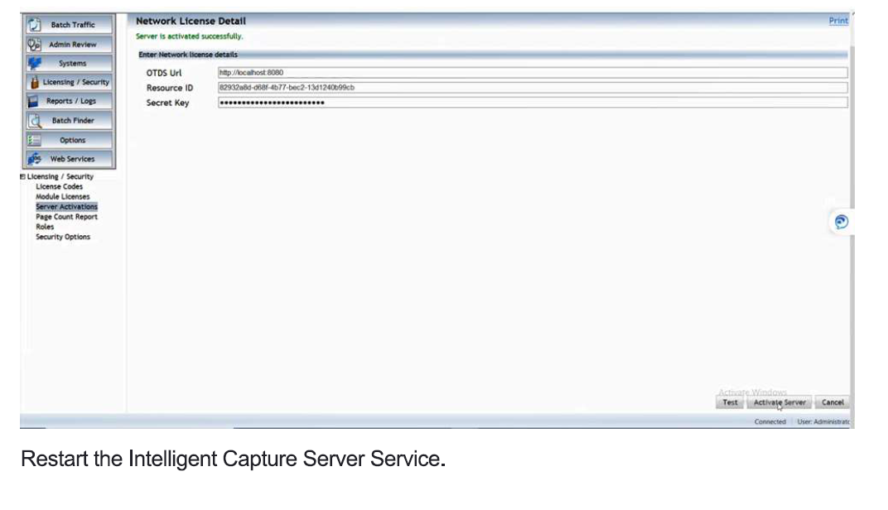Select Server Activations in the tree
Screen dimensions: 888x510
(x=66, y=207)
